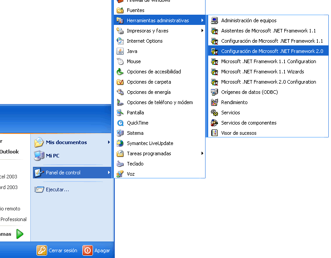Click the Cerrar sesión button
Image resolution: width=331 pixels, height=258 pixels.
click(57, 250)
